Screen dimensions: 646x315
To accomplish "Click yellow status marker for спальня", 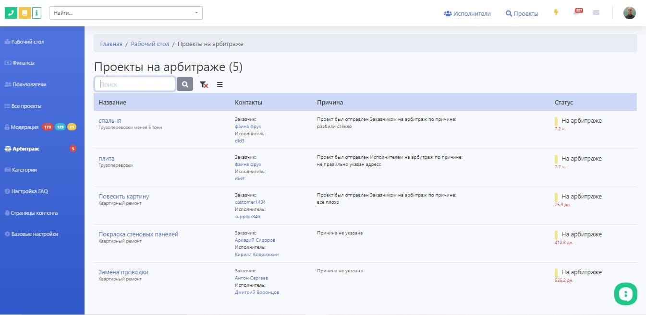I will 556,121.
